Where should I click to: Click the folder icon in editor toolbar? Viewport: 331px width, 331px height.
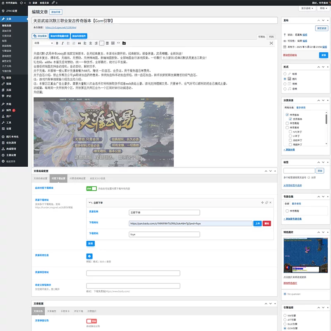click(124, 43)
